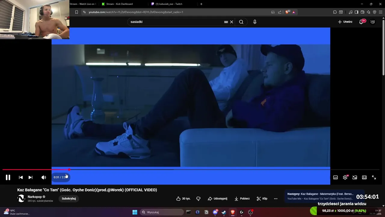Click taskbar Wyszukaj search box
Viewport: 385px width, 217px height.
[x=162, y=212]
